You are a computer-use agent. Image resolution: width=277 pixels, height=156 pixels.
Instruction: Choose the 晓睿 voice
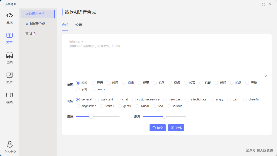click(x=170, y=83)
